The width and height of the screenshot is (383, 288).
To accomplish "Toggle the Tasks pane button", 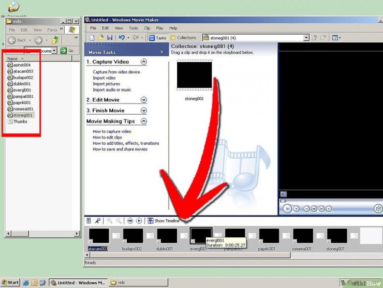I will tap(157, 38).
